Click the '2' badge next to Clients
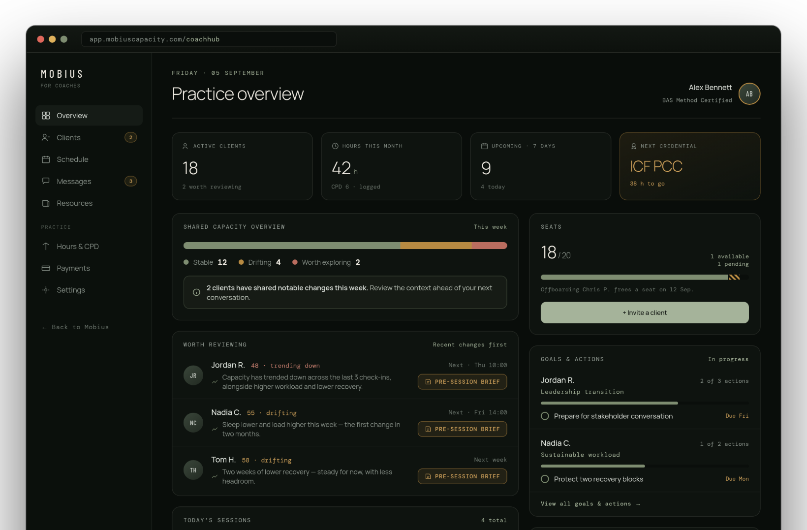 click(x=130, y=138)
